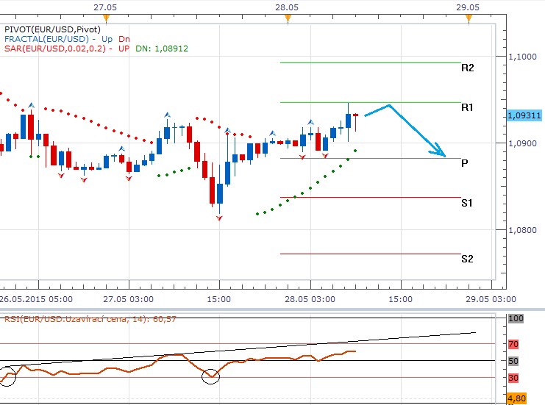
Task: Click the 1,0800 price axis label
Action: click(x=522, y=230)
